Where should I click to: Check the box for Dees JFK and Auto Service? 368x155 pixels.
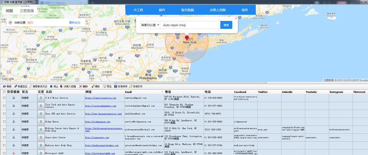[x=4, y=114]
